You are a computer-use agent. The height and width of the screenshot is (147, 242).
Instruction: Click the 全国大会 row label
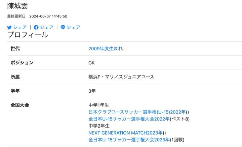point(20,105)
